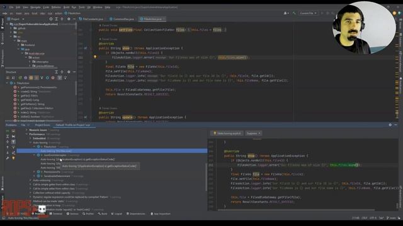403x226 pixels.
Task: Toggle the highlighted orange filter in Structure
Action: pos(31,78)
